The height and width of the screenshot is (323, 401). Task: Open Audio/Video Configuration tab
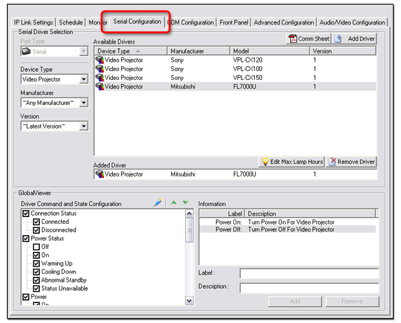point(352,22)
